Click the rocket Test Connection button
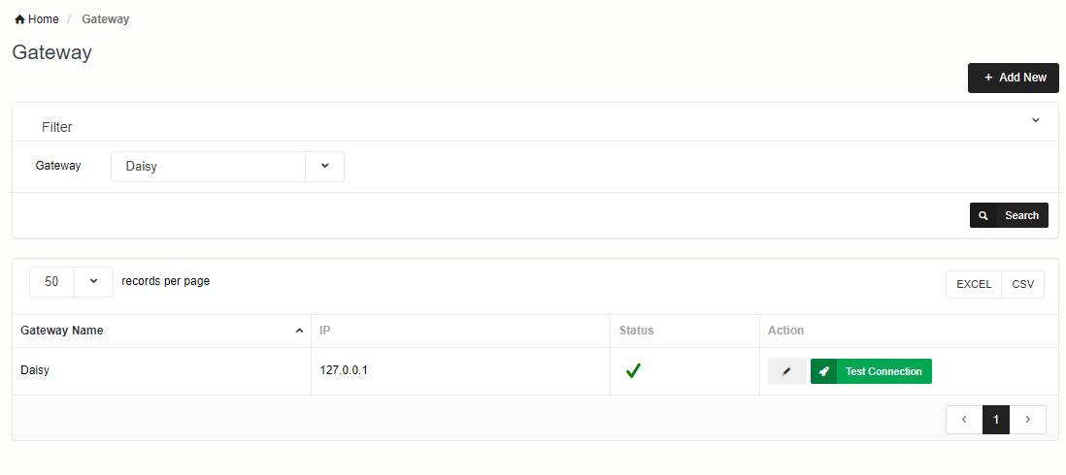Viewport: 1066px width, 475px height. tap(871, 371)
